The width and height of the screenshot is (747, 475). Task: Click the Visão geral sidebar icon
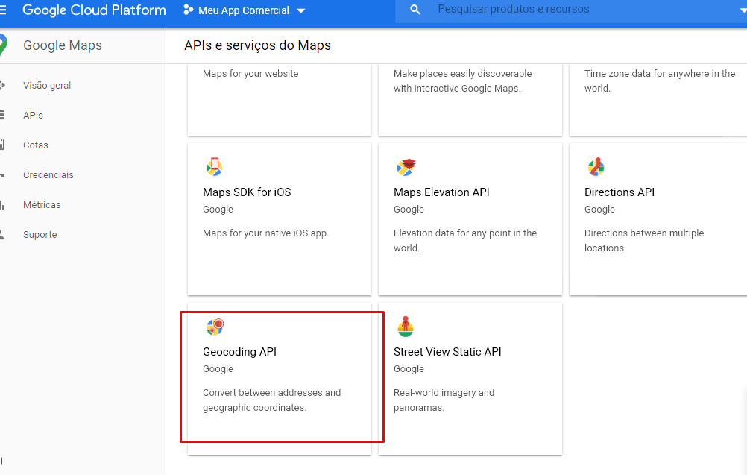pos(2,85)
